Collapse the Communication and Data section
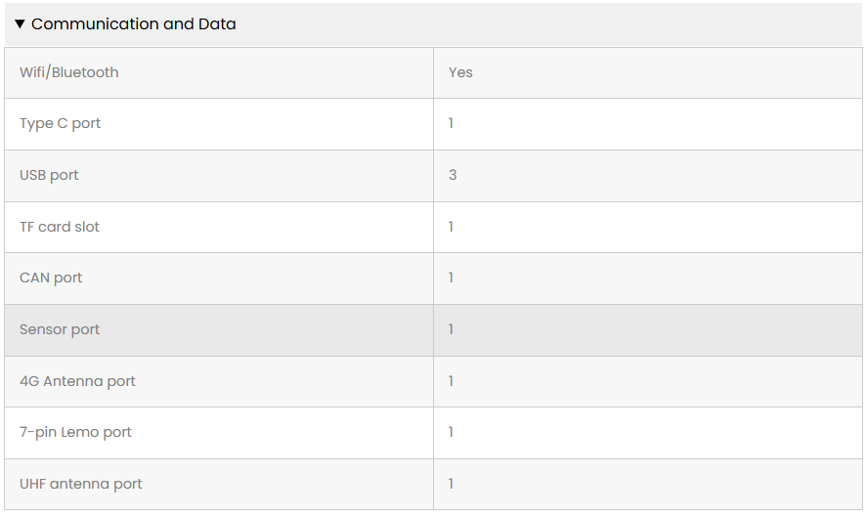 click(20, 24)
